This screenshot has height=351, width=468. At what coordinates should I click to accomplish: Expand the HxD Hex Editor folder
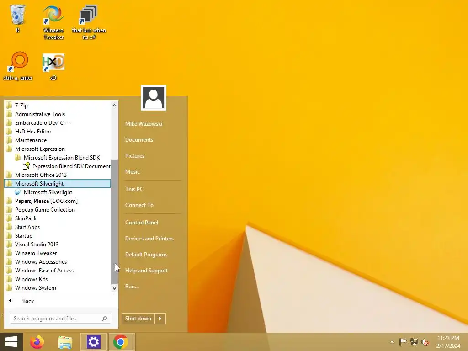click(57, 131)
